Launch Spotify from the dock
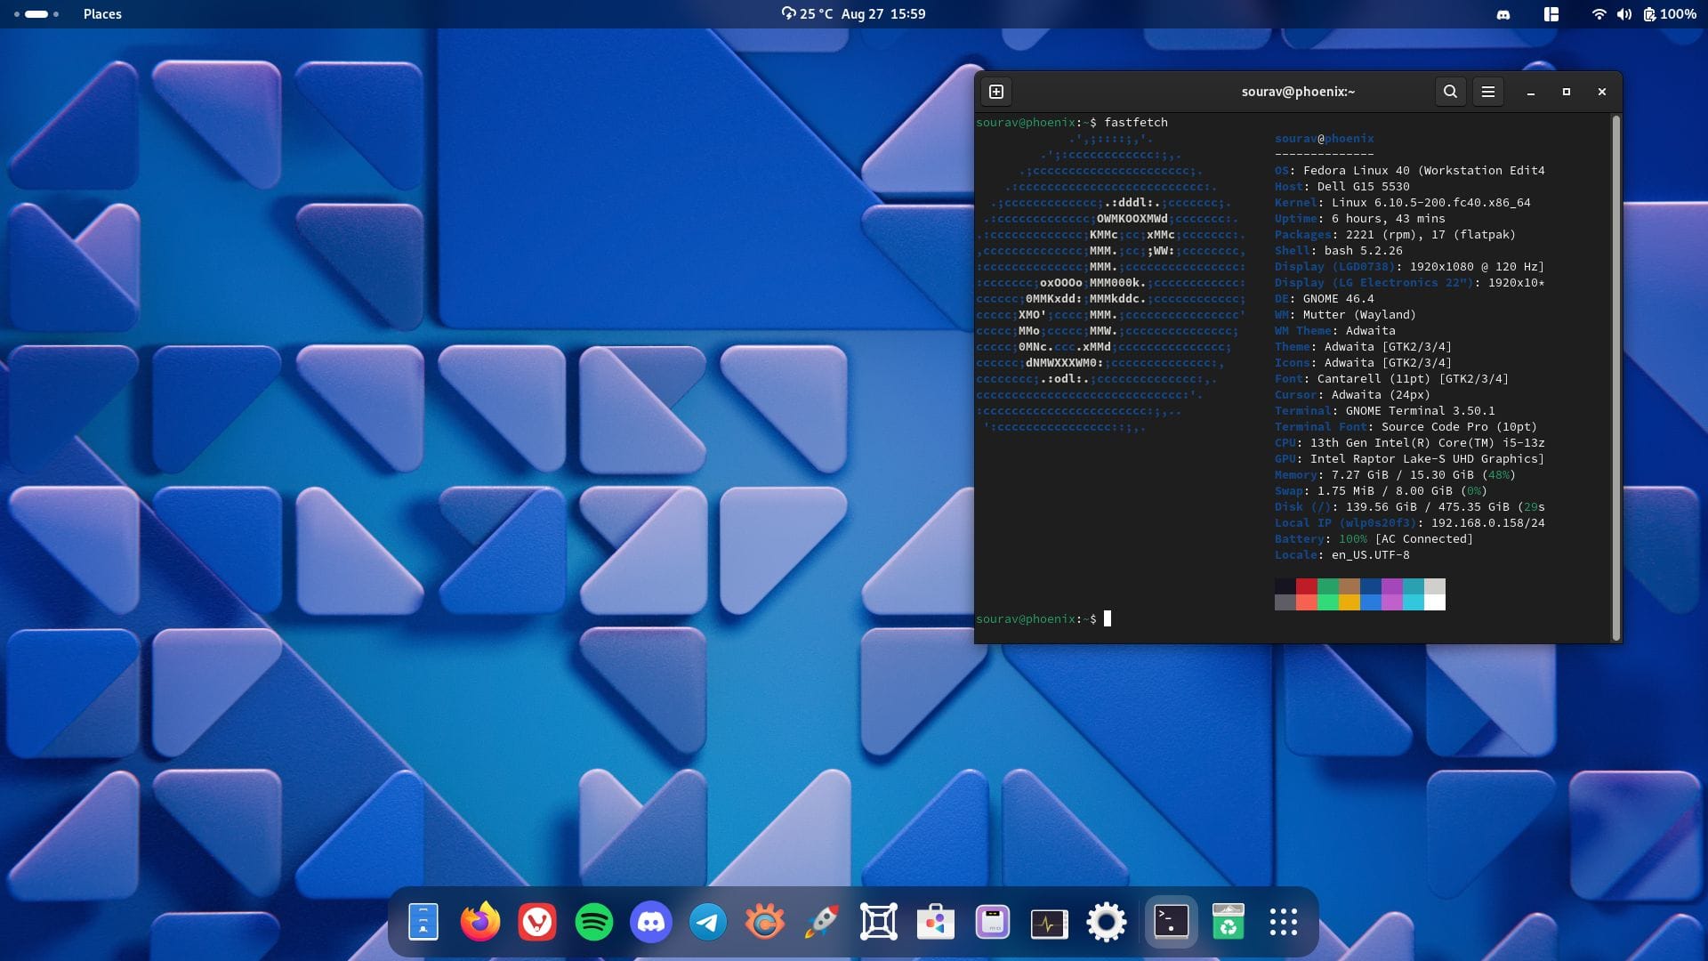This screenshot has width=1708, height=961. pyautogui.click(x=594, y=922)
